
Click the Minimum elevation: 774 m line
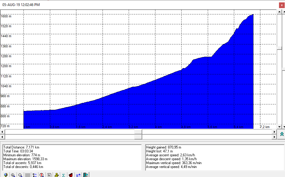pos(21,155)
